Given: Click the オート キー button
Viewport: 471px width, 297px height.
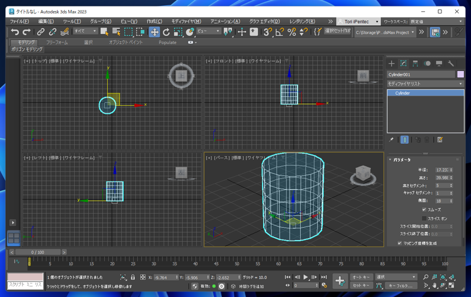Looking at the screenshot, I should (361, 277).
